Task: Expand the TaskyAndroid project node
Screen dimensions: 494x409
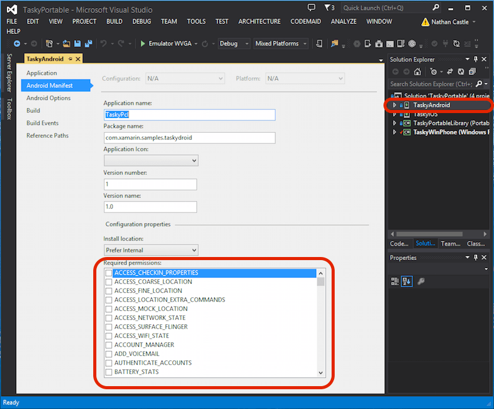Action: click(395, 105)
